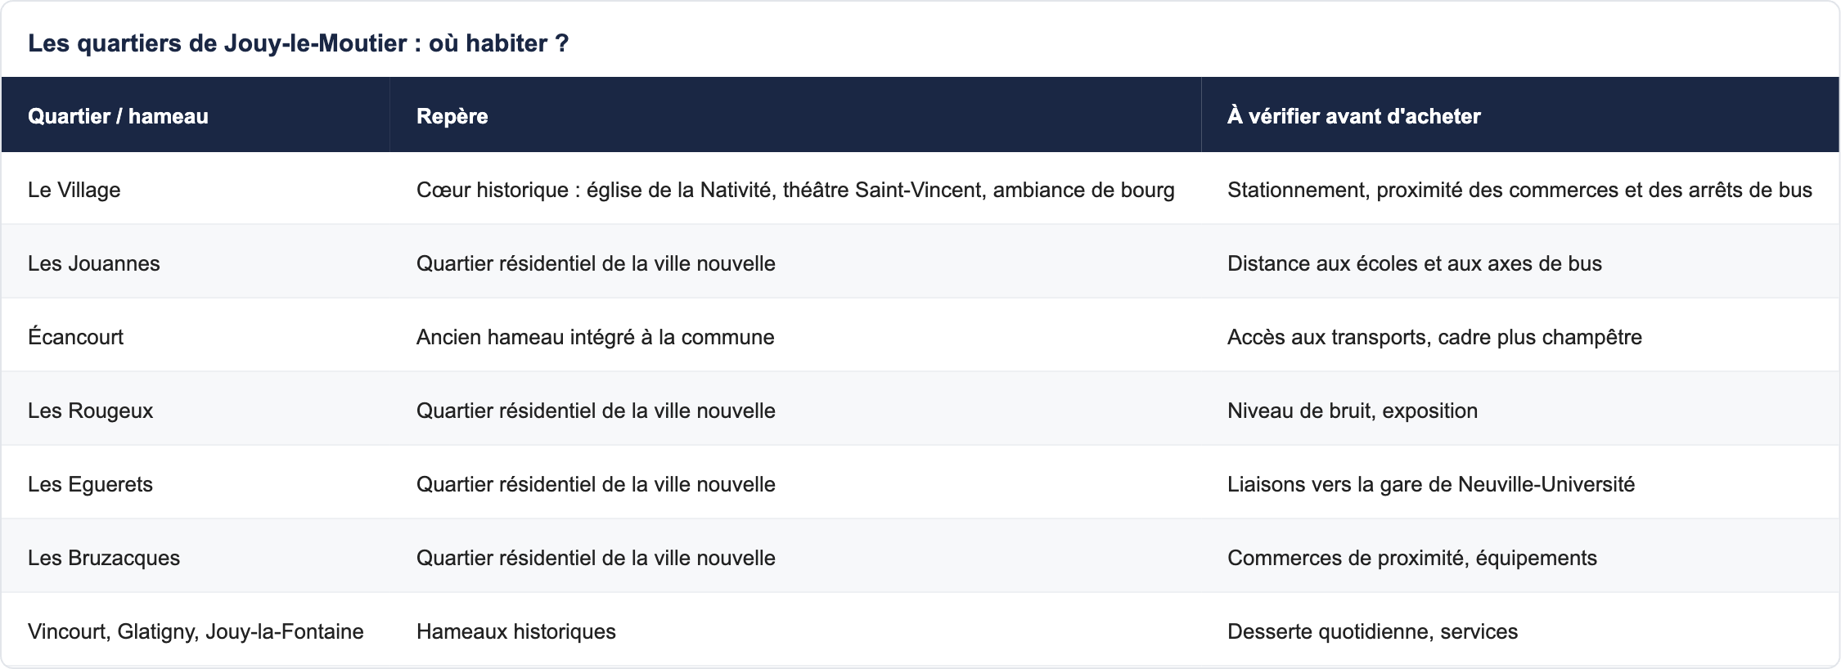Select 'Accès aux transports, cadre plus champêtre'
Viewport: 1841px width, 669px height.
pos(1434,337)
